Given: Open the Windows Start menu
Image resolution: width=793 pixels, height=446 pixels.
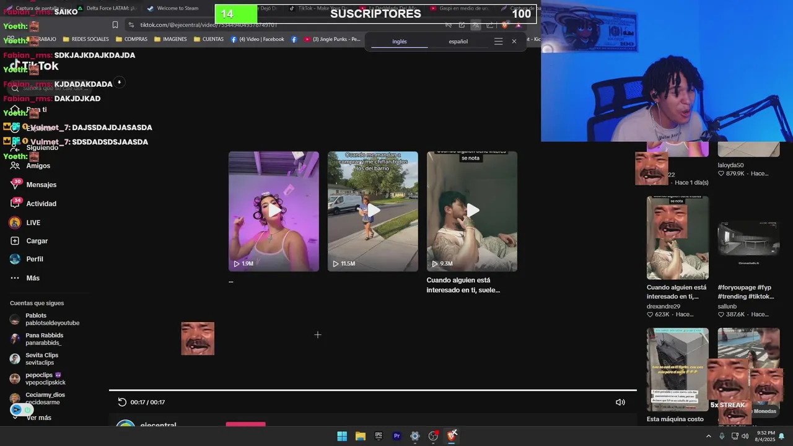Looking at the screenshot, I should tap(342, 436).
